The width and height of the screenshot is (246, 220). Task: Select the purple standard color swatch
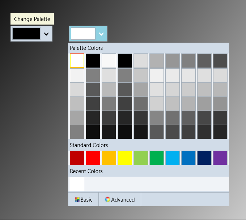[220, 158]
